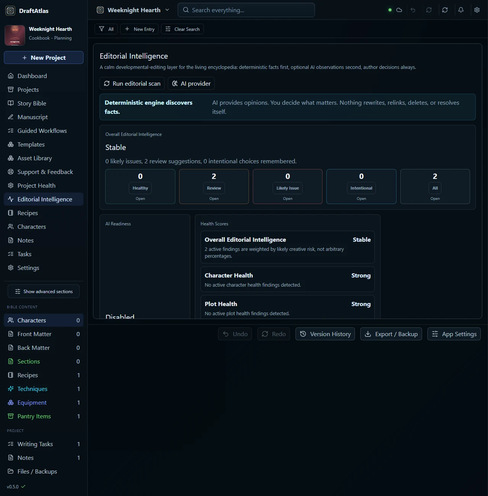Viewport: 488px width, 496px height.
Task: Click the New Project button
Action: [43, 57]
